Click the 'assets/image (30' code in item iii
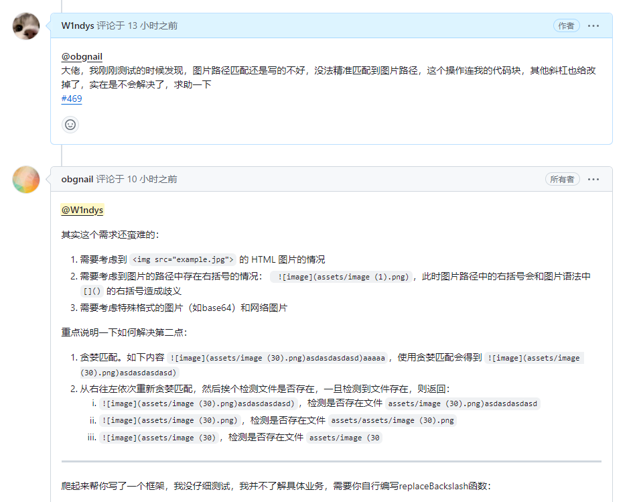This screenshot has height=502, width=637. tap(345, 438)
